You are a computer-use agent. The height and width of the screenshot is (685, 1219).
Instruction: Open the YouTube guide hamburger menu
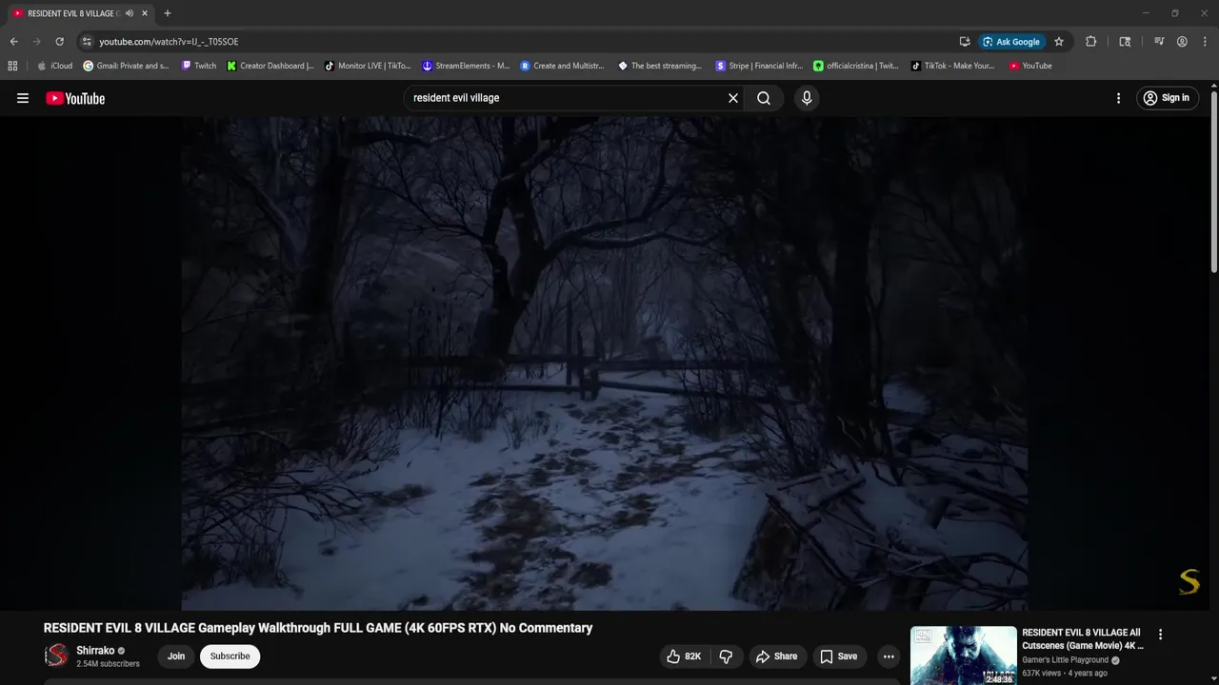tap(23, 98)
